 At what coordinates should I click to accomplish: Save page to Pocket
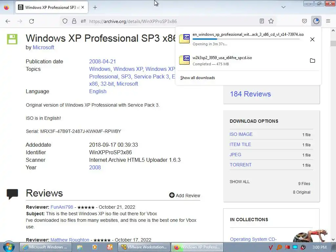(304, 21)
